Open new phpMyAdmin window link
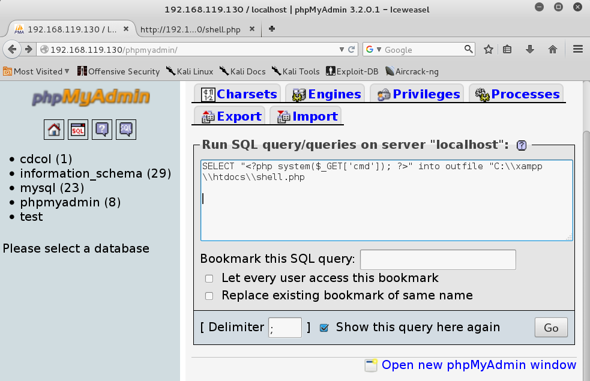590x381 pixels. (x=478, y=365)
